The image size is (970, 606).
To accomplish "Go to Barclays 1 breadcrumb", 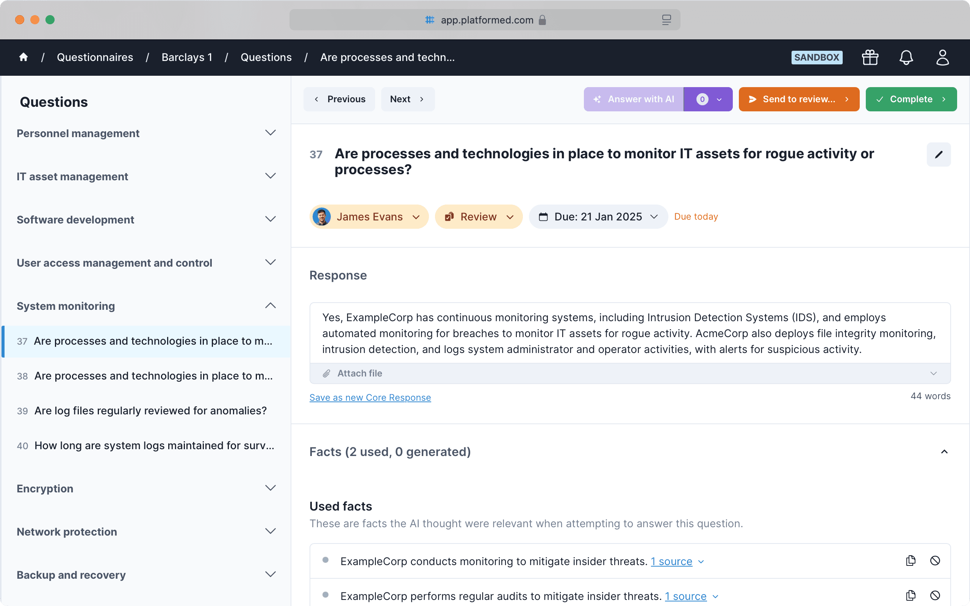I will point(187,57).
